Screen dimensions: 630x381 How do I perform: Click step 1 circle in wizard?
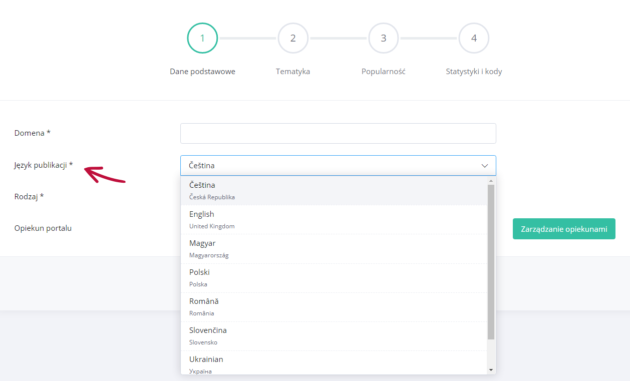click(x=202, y=38)
